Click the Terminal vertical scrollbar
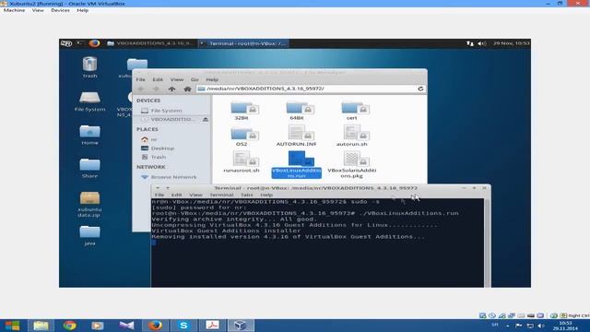 click(488, 243)
